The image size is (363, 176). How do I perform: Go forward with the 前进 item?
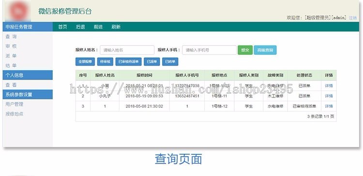(x=98, y=27)
